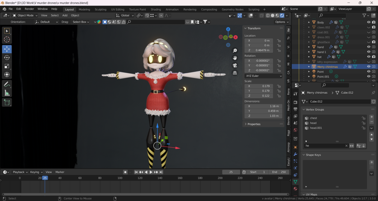This screenshot has height=201, width=378.
Task: Hide the hand object in viewport
Action: 369,47
